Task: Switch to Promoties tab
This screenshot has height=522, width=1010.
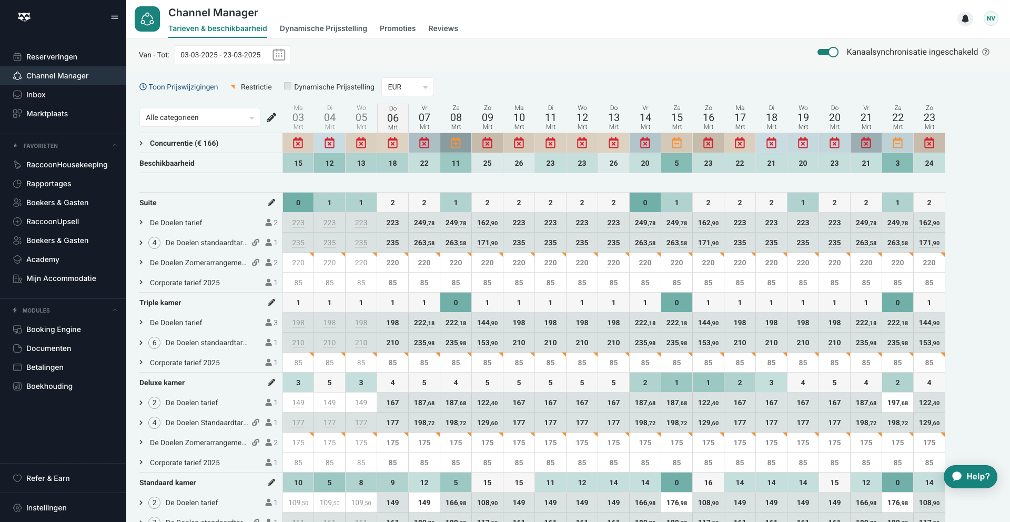Action: (x=398, y=28)
